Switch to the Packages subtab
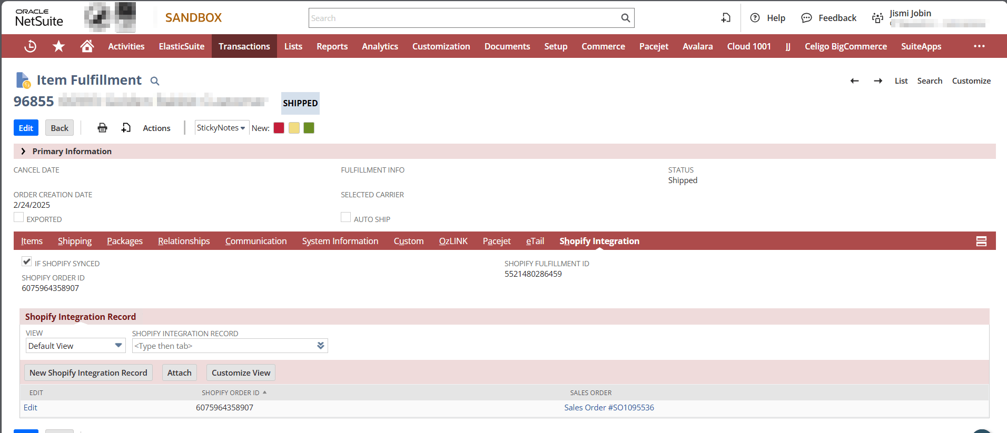The width and height of the screenshot is (1007, 433). (125, 241)
